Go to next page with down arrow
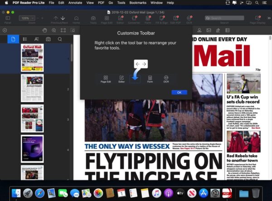The height and width of the screenshot is (201, 272). (63, 18)
